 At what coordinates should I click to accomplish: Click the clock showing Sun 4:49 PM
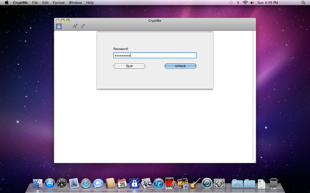(268, 3)
